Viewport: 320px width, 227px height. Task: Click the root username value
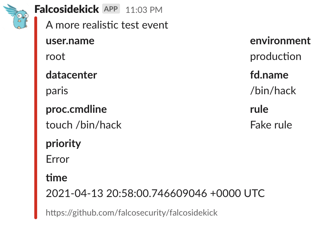pyautogui.click(x=55, y=56)
